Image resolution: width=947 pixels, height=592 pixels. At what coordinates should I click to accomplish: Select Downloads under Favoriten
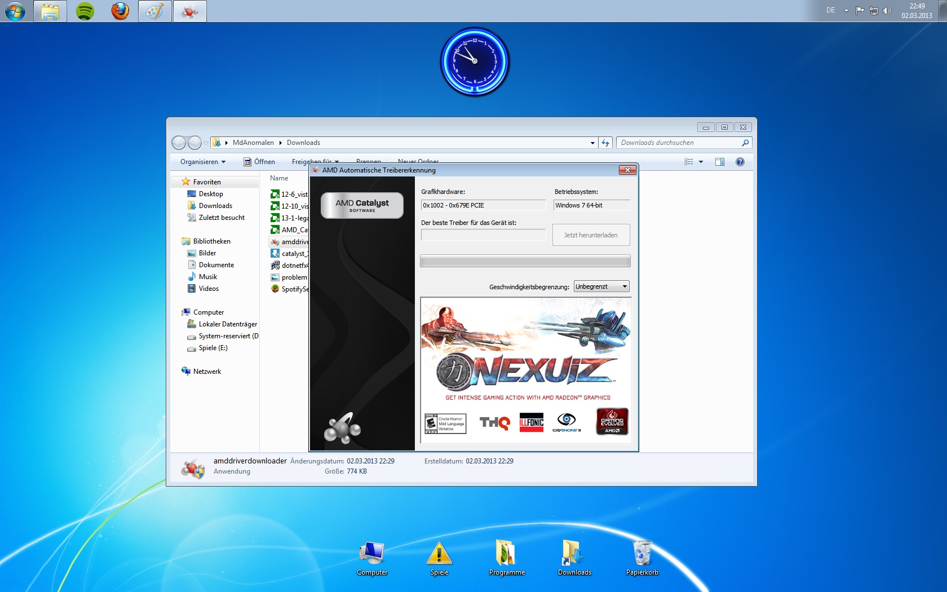pyautogui.click(x=215, y=206)
